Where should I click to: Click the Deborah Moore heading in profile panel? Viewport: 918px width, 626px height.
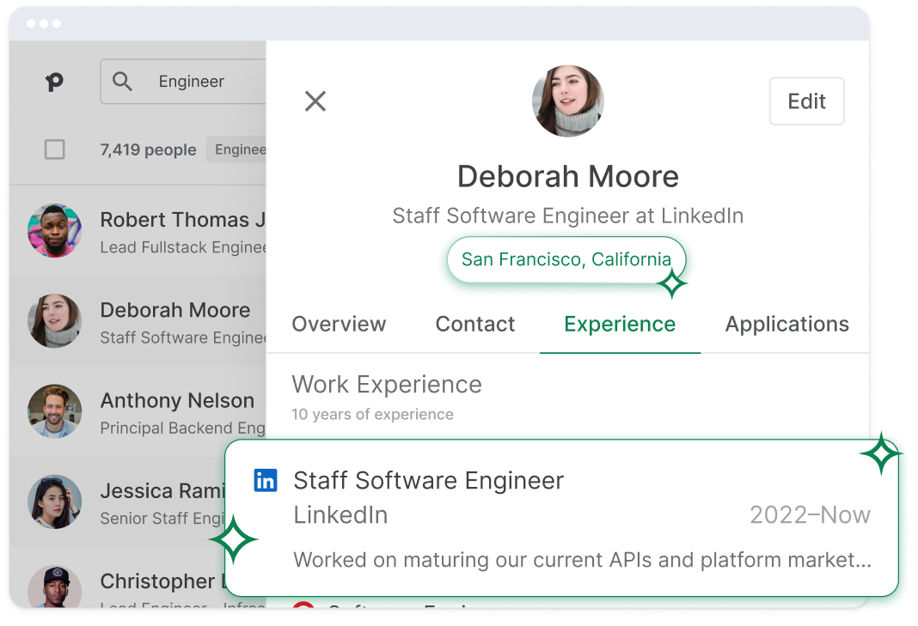[x=568, y=177]
